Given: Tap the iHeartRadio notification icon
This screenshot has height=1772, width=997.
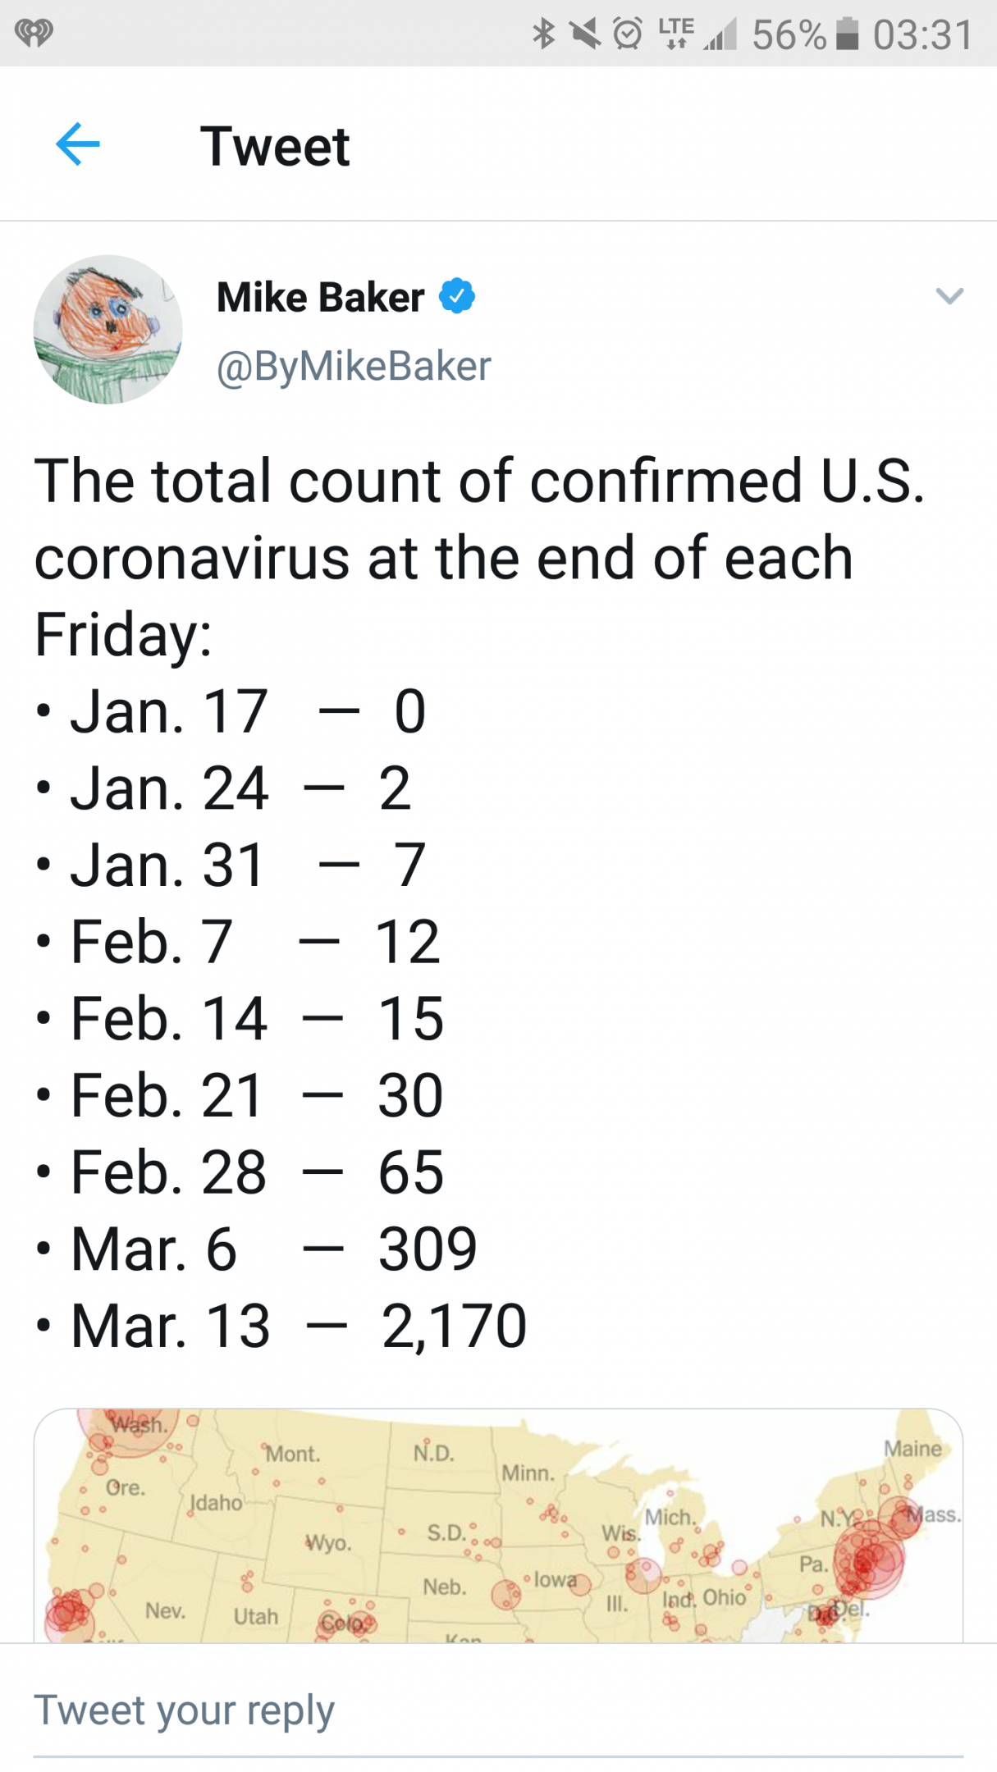Looking at the screenshot, I should [x=34, y=34].
